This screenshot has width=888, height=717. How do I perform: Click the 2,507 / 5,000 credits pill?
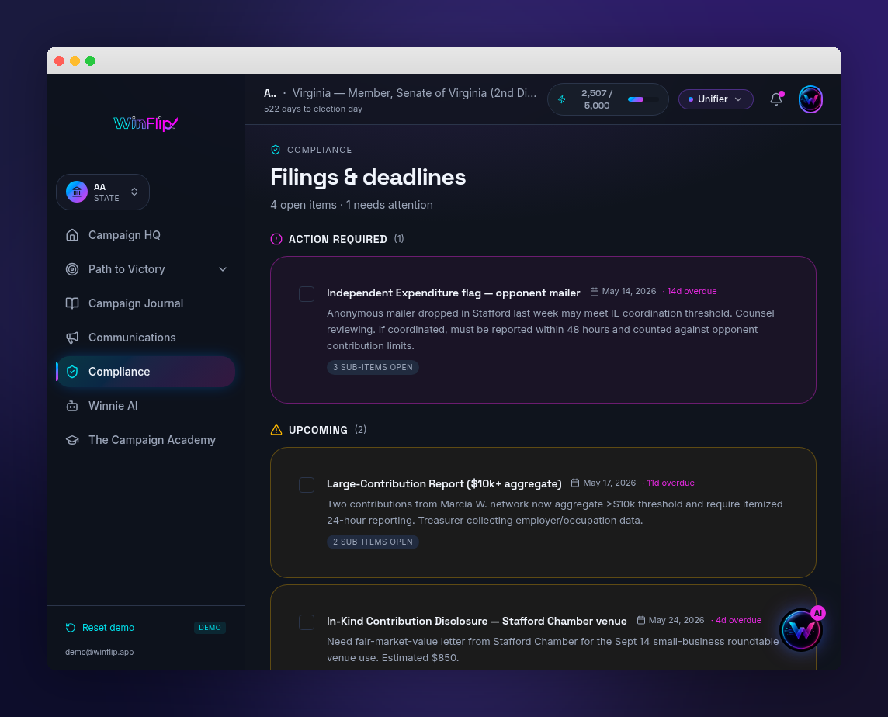[608, 99]
